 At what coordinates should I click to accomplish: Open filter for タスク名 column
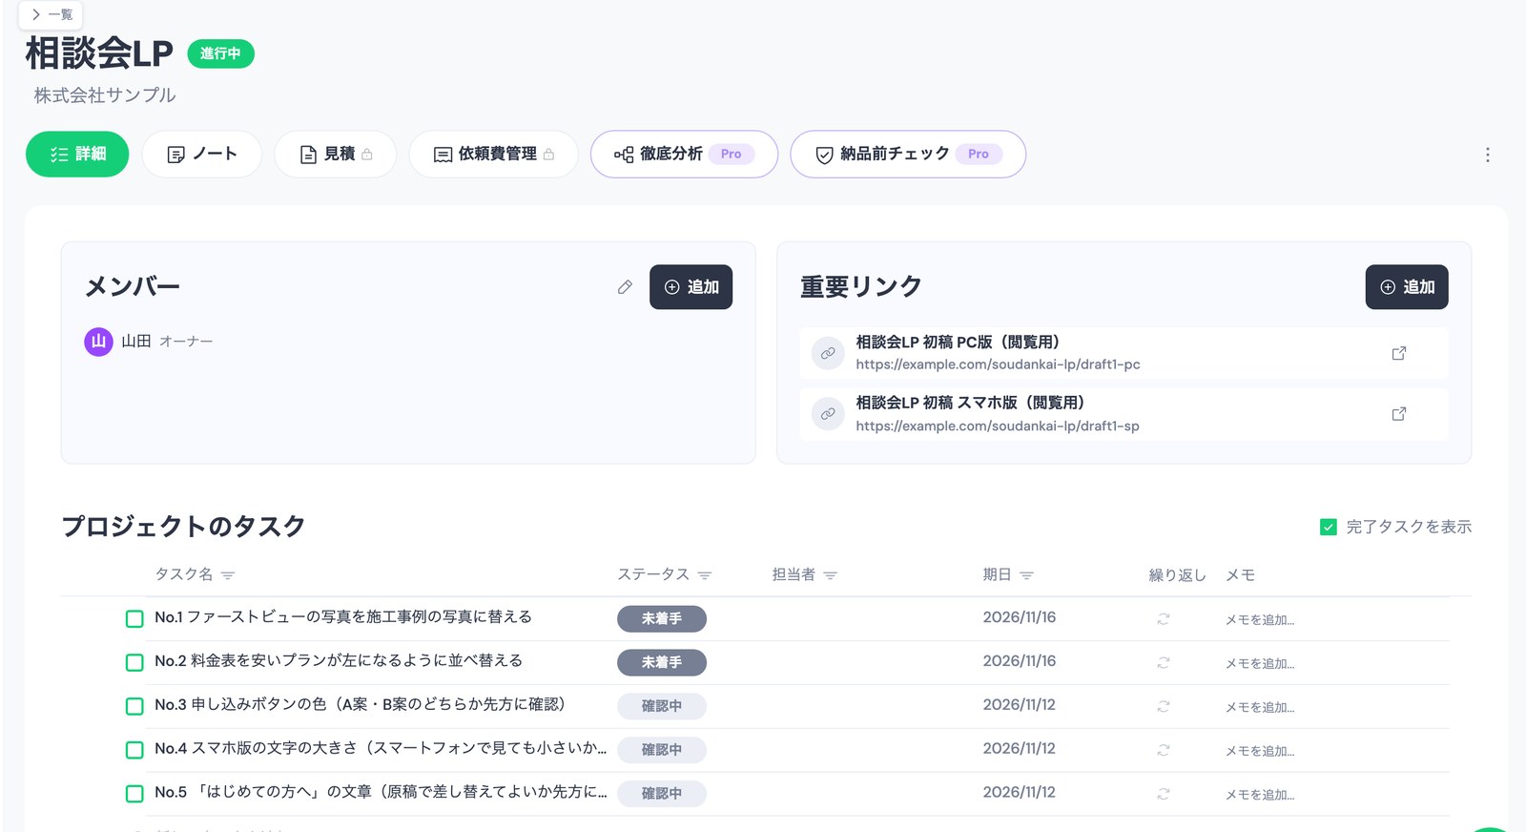point(228,575)
